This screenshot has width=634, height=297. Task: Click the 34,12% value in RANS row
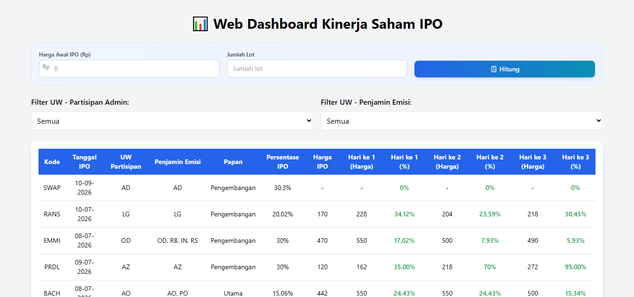tap(404, 214)
